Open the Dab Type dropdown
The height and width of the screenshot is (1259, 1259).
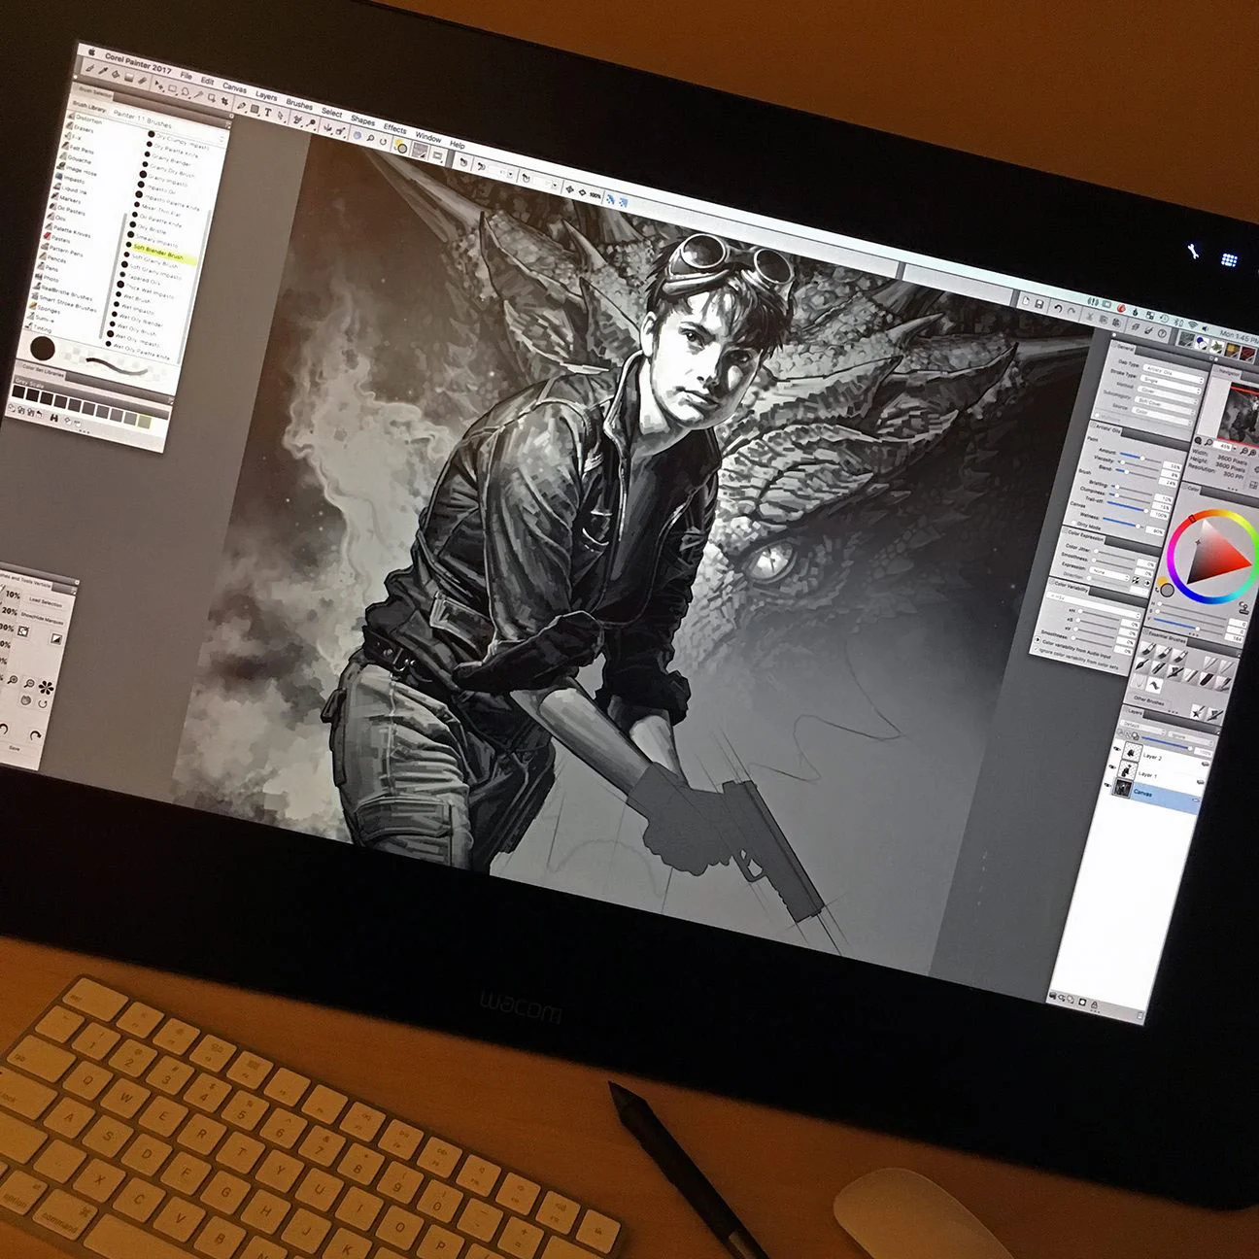pyautogui.click(x=1174, y=372)
